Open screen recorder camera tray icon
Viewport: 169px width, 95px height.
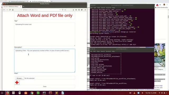(x=130, y=93)
